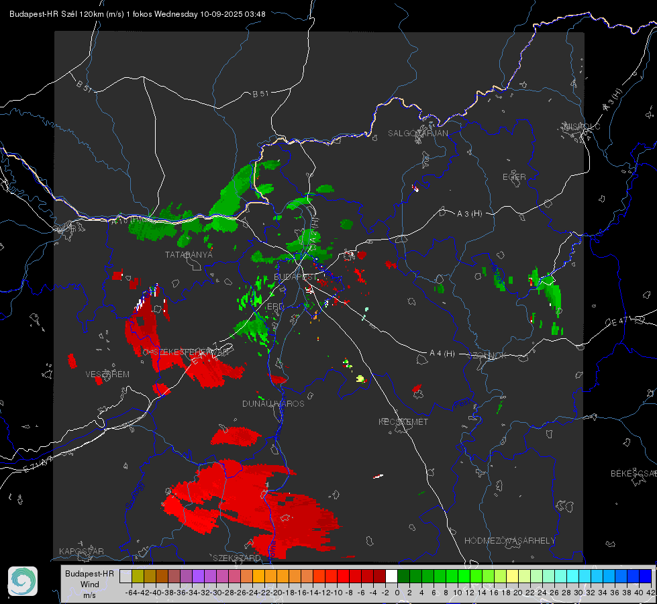Pick the dark green swatch between 0 and 2
The height and width of the screenshot is (604, 657).
[403, 576]
